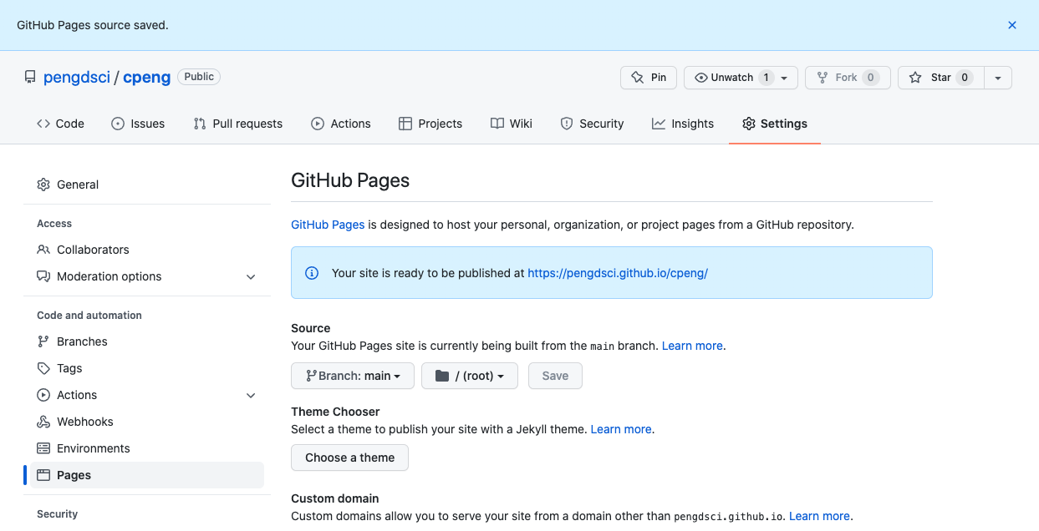Image resolution: width=1039 pixels, height=531 pixels.
Task: Switch to the Code tab
Action: (x=60, y=124)
